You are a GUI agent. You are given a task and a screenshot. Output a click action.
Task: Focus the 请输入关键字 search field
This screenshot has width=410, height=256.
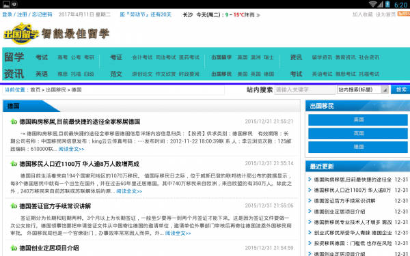pyautogui.click(x=305, y=89)
